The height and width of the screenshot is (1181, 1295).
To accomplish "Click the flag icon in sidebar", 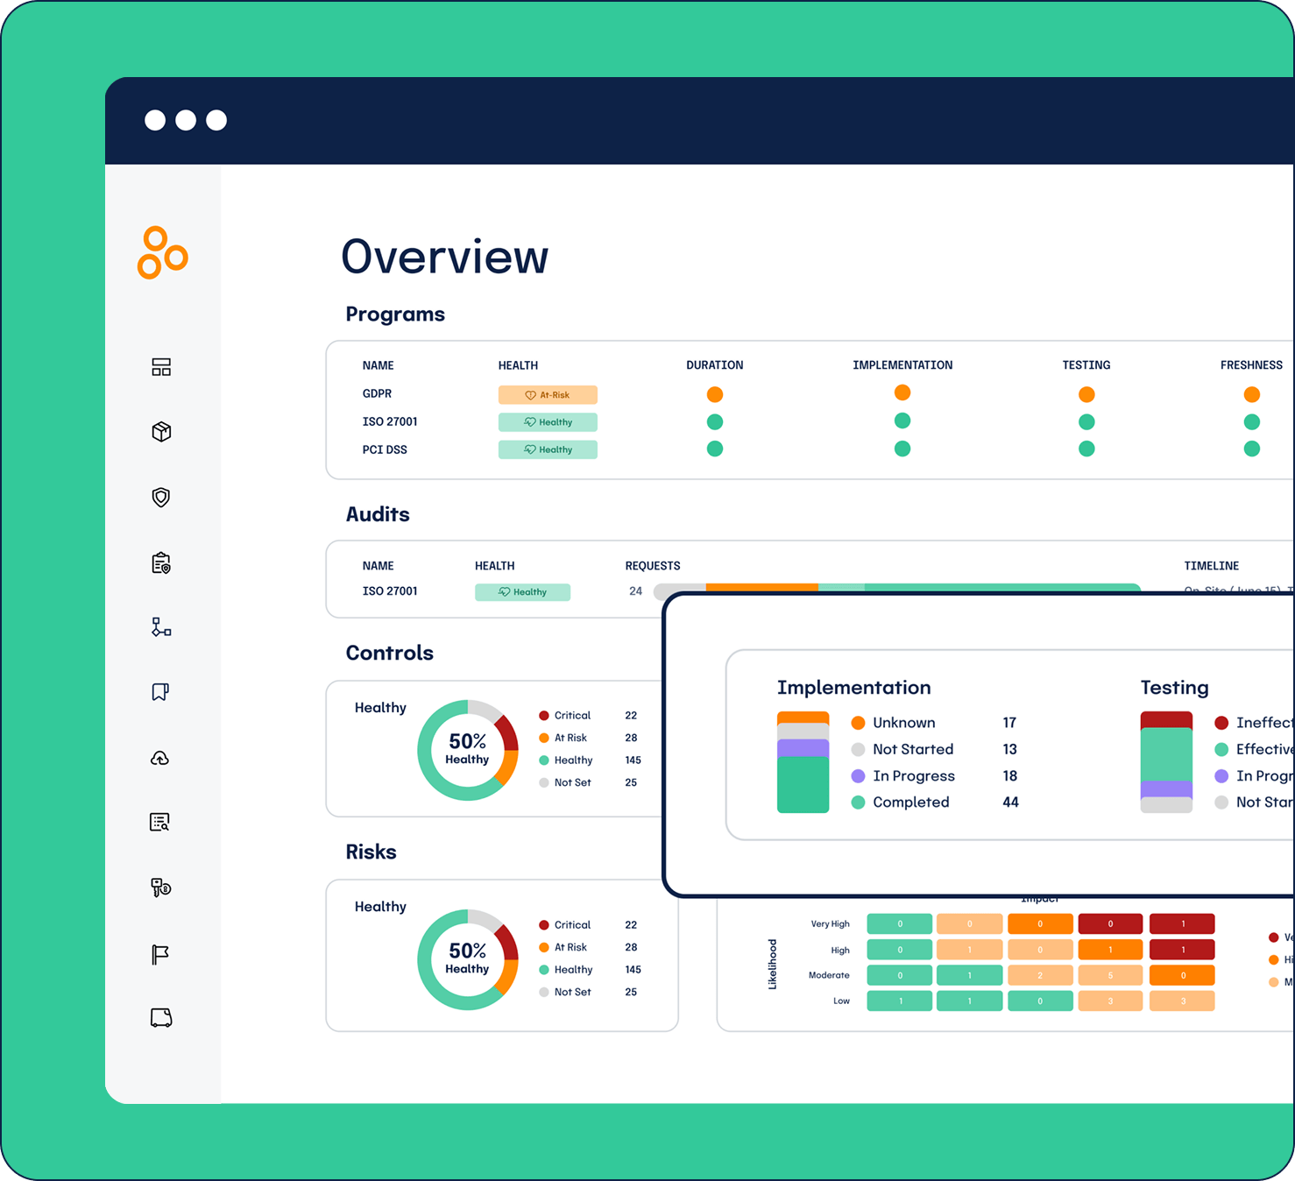I will (x=160, y=954).
